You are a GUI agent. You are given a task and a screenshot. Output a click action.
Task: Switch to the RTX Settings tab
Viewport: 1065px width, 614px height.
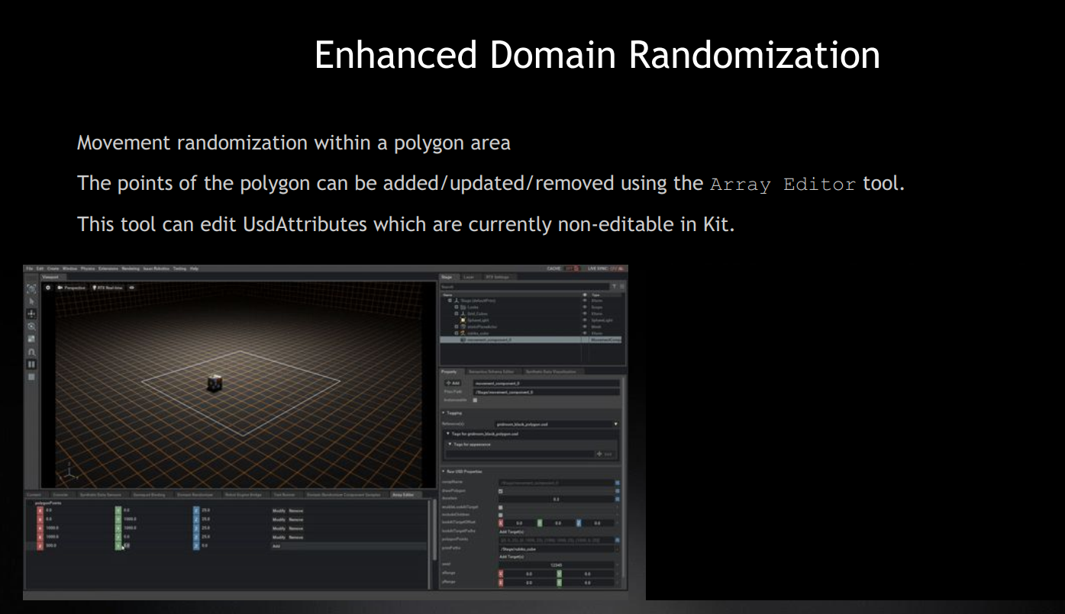[x=497, y=277]
